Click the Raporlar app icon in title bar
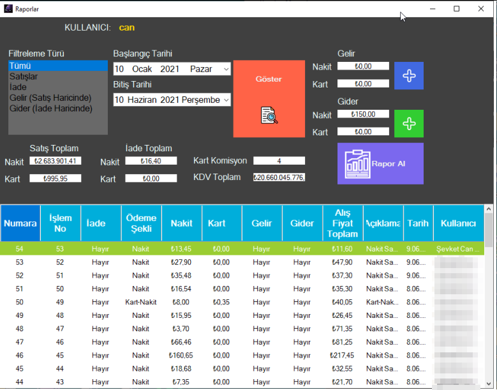Viewport: 497px width, 390px height. (x=9, y=9)
